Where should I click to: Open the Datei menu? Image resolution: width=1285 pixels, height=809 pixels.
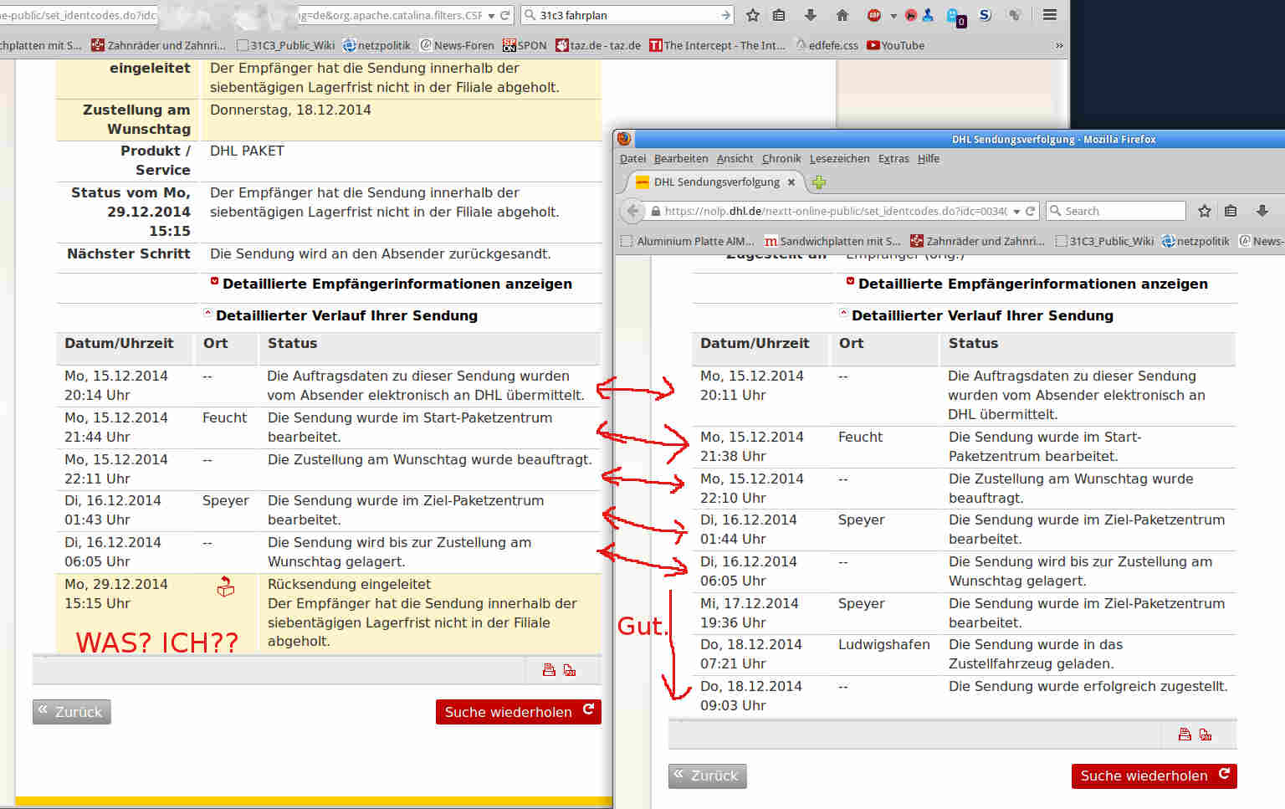[x=632, y=158]
